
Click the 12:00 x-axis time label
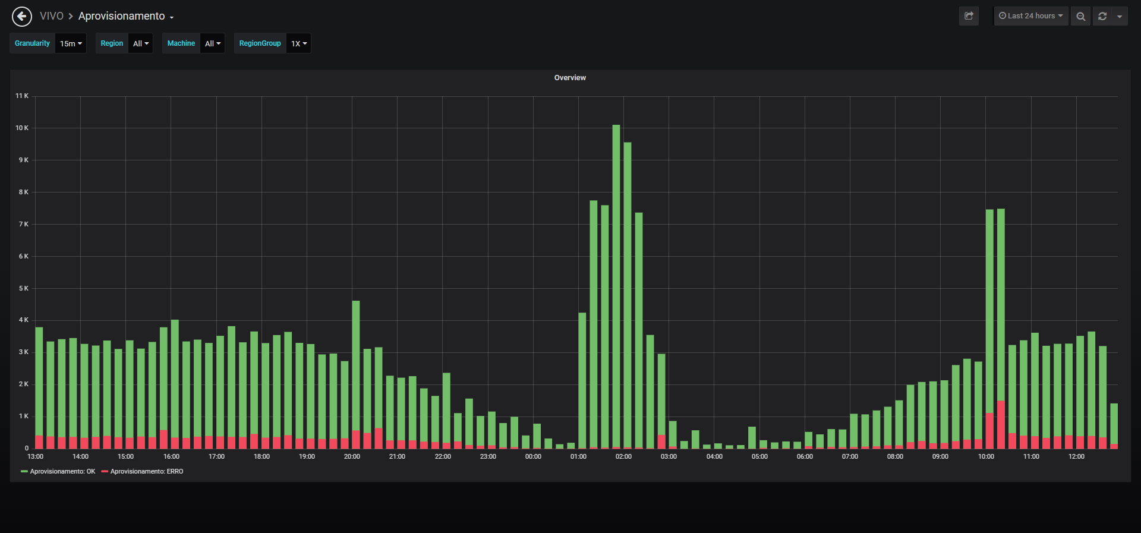pos(1076,456)
